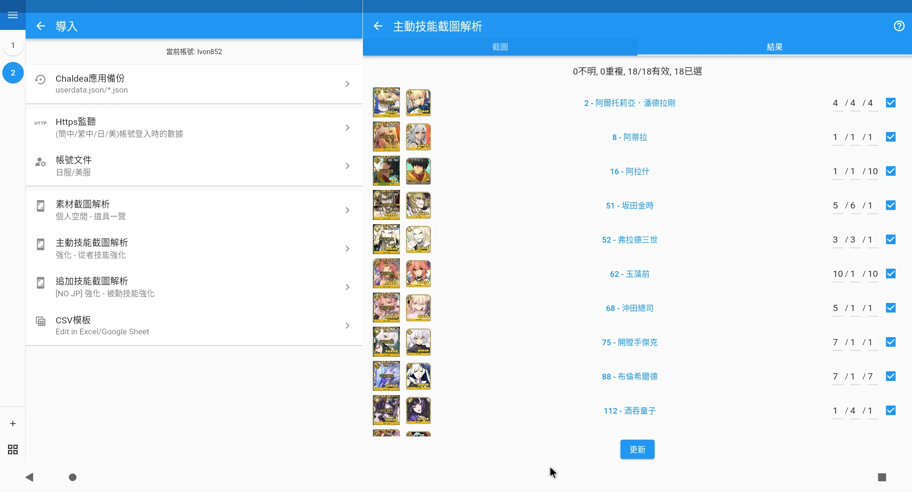Tap the Android recents square button
This screenshot has width=912, height=492.
tap(882, 477)
